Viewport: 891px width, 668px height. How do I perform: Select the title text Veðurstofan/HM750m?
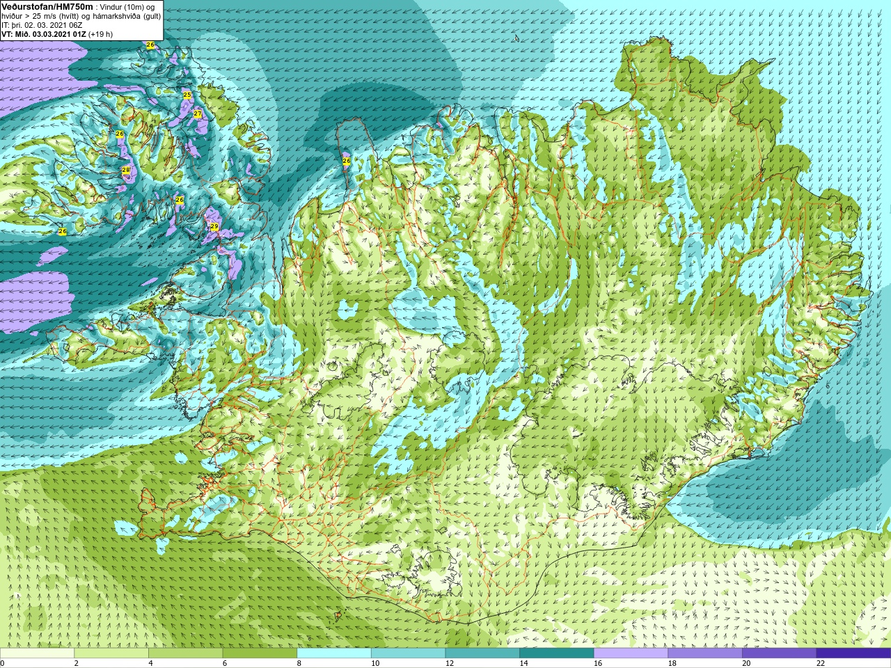(47, 7)
